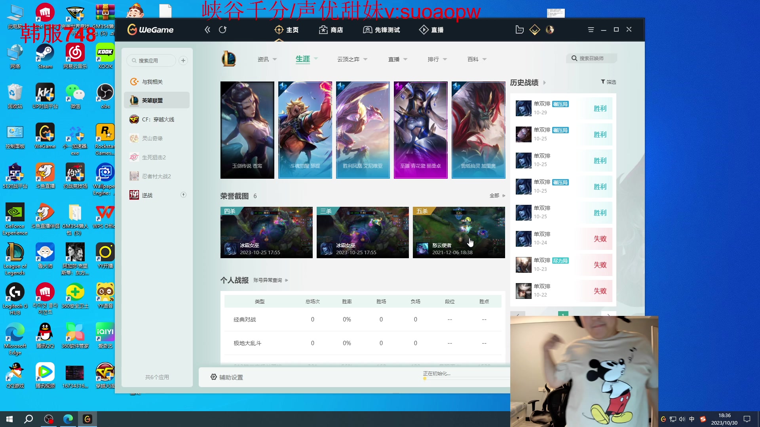
Task: Select 灵山奇缘 in the app list
Action: pyautogui.click(x=157, y=138)
